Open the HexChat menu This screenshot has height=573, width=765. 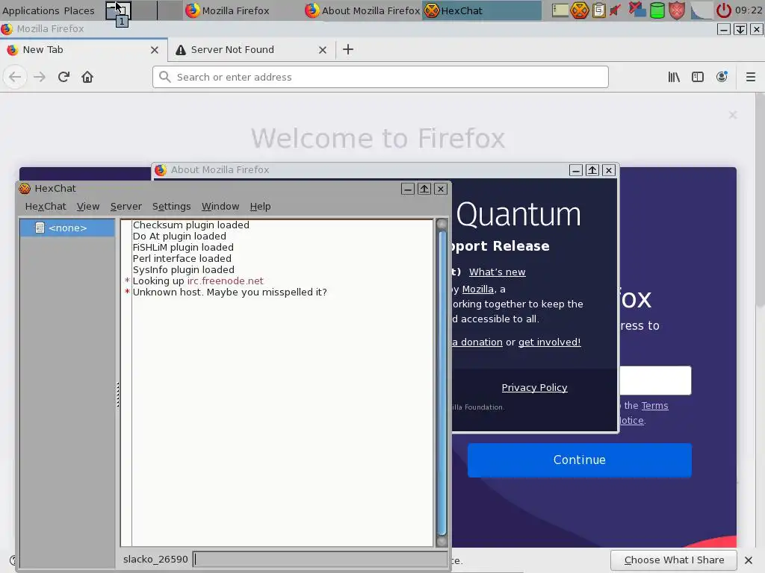46,206
